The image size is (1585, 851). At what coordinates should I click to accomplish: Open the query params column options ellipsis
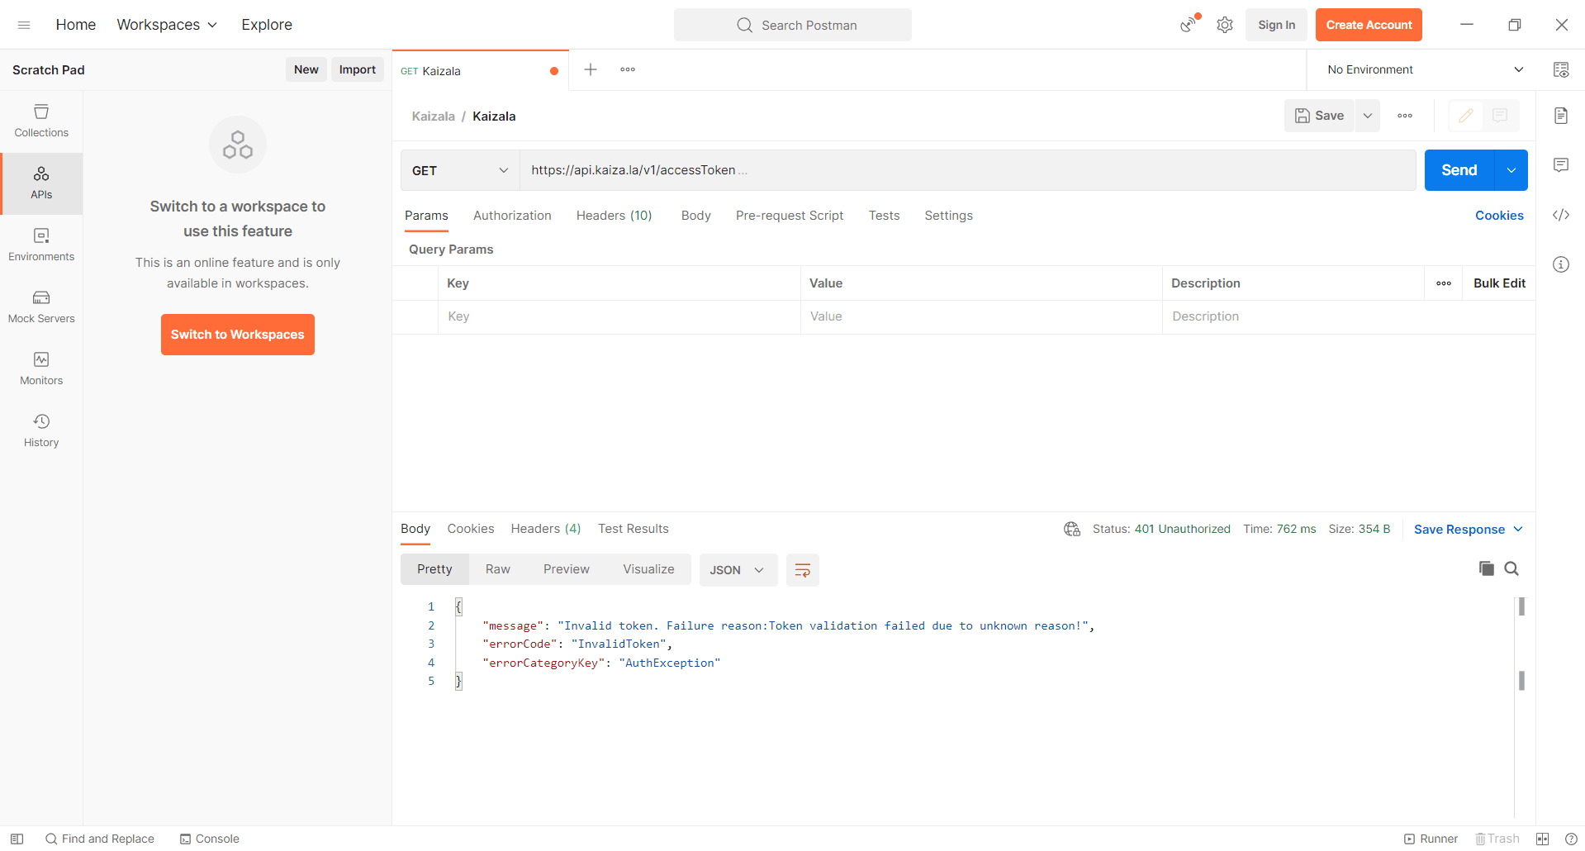pos(1444,283)
